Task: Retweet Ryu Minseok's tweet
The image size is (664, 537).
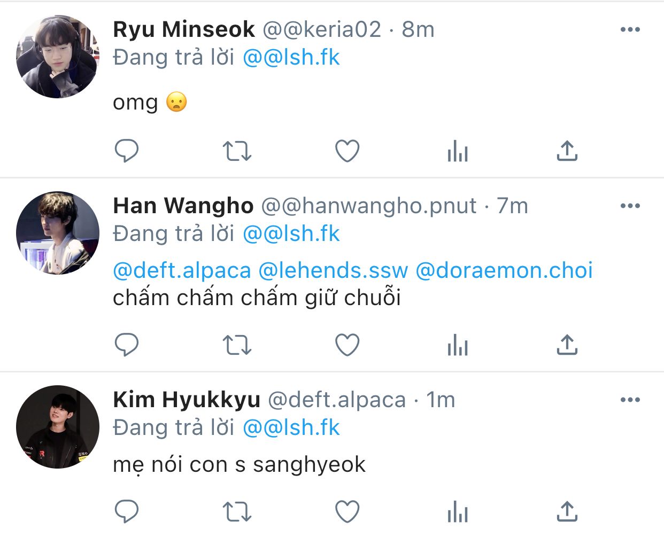Action: click(x=237, y=151)
